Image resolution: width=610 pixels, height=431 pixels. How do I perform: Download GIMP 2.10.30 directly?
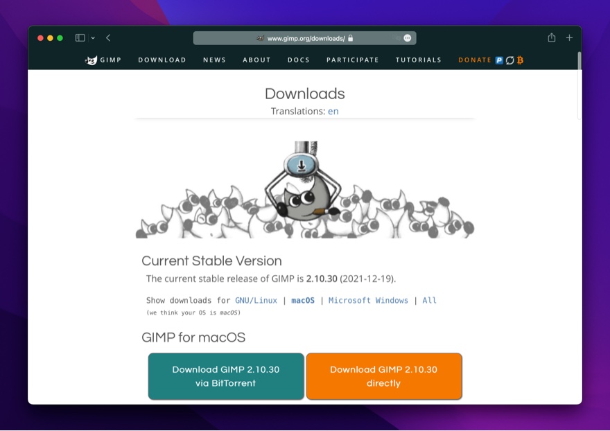tap(384, 376)
